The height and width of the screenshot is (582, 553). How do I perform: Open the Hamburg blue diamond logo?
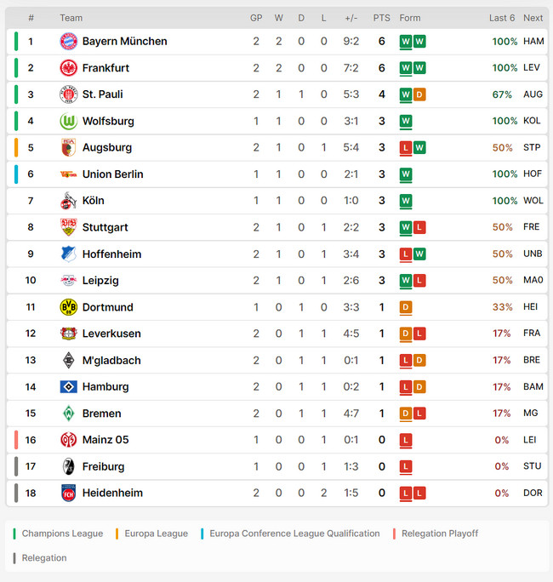[69, 387]
